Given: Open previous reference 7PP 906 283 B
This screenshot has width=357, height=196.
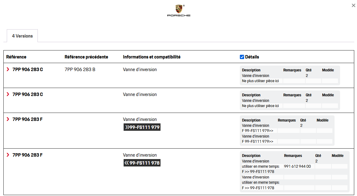Looking at the screenshot, I should click(80, 70).
